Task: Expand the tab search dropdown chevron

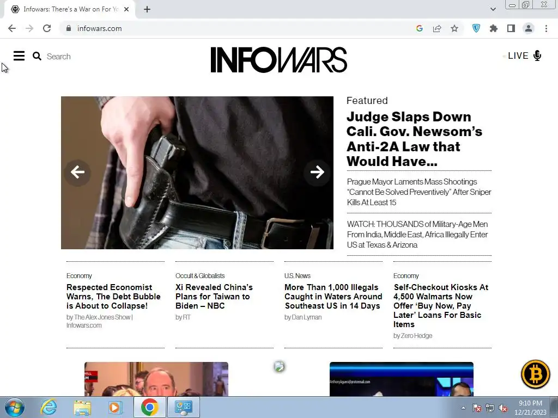Action: pyautogui.click(x=493, y=10)
